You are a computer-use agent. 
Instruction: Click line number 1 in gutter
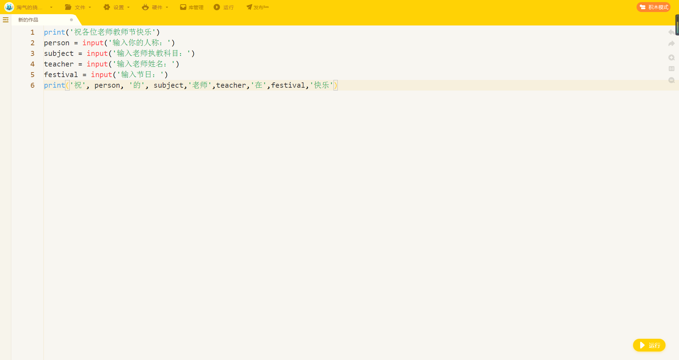click(33, 32)
